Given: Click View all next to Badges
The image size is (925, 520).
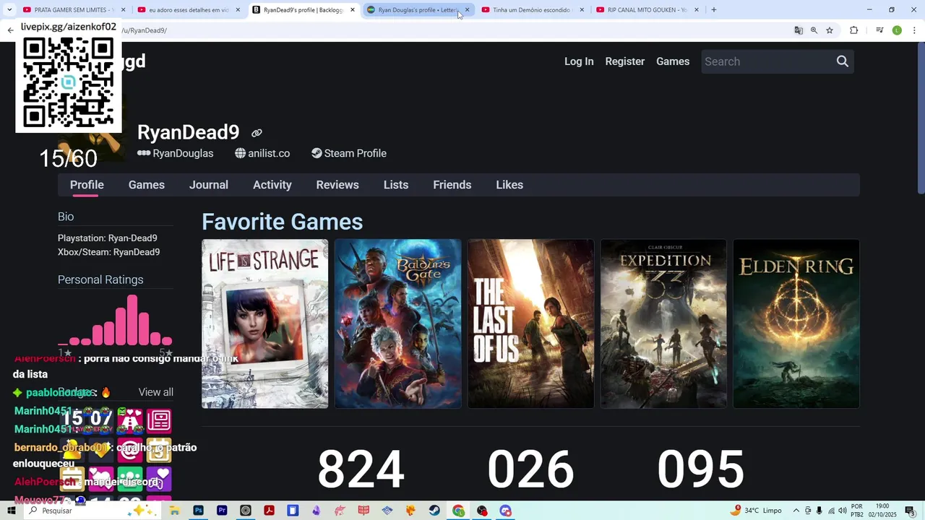Looking at the screenshot, I should pyautogui.click(x=156, y=392).
